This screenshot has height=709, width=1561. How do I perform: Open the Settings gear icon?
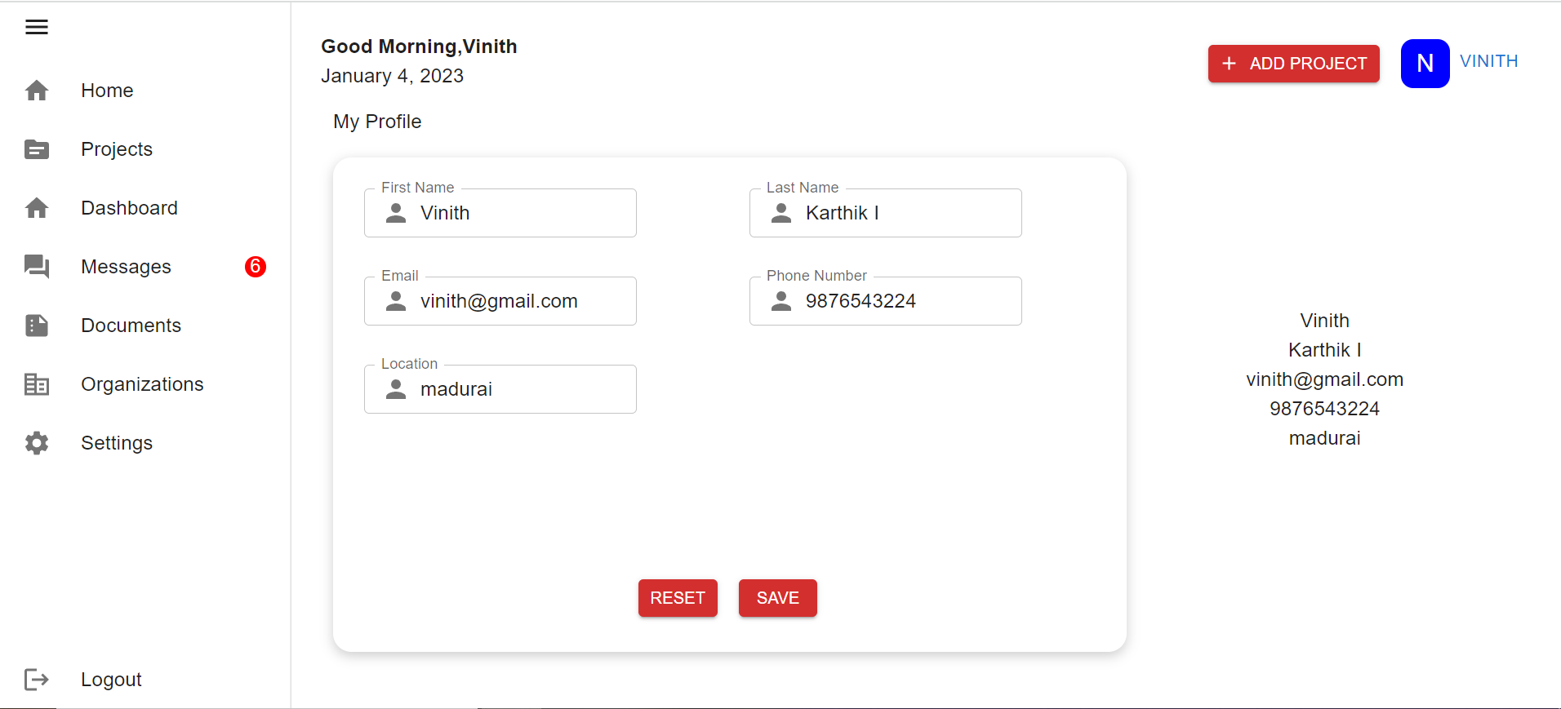pos(37,443)
